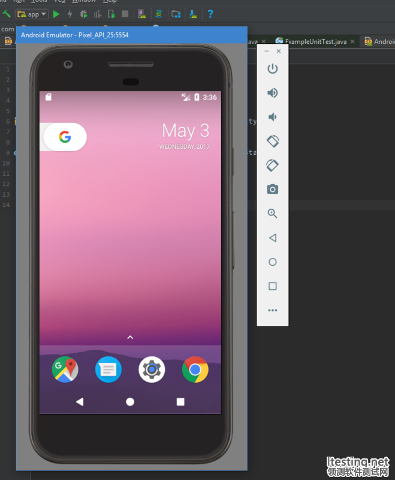This screenshot has width=395, height=480.
Task: Tap the Google search pill widget
Action: click(x=65, y=137)
